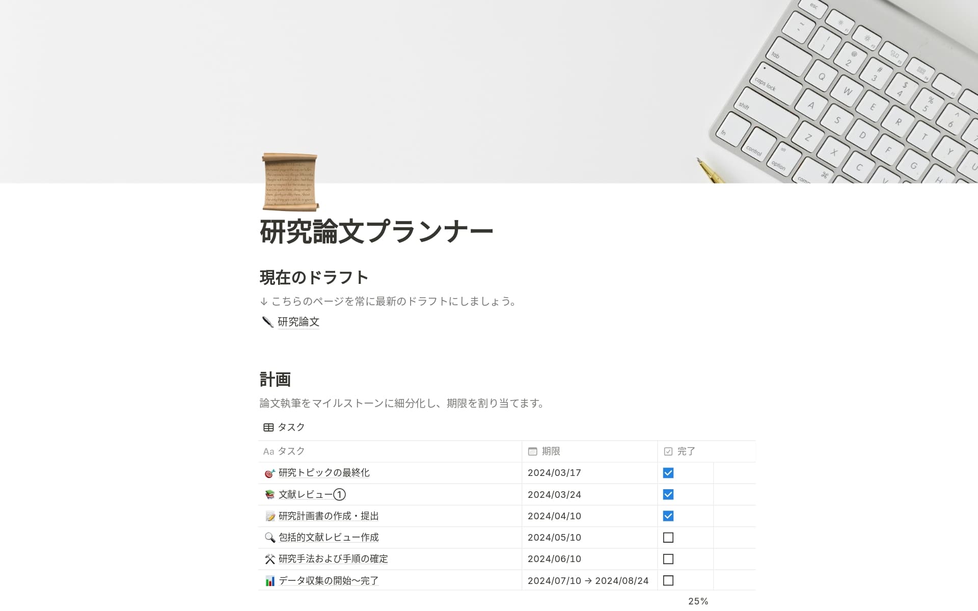The width and height of the screenshot is (978, 611).
Task: Click the pen icon beside 研究論文
Action: (x=267, y=322)
